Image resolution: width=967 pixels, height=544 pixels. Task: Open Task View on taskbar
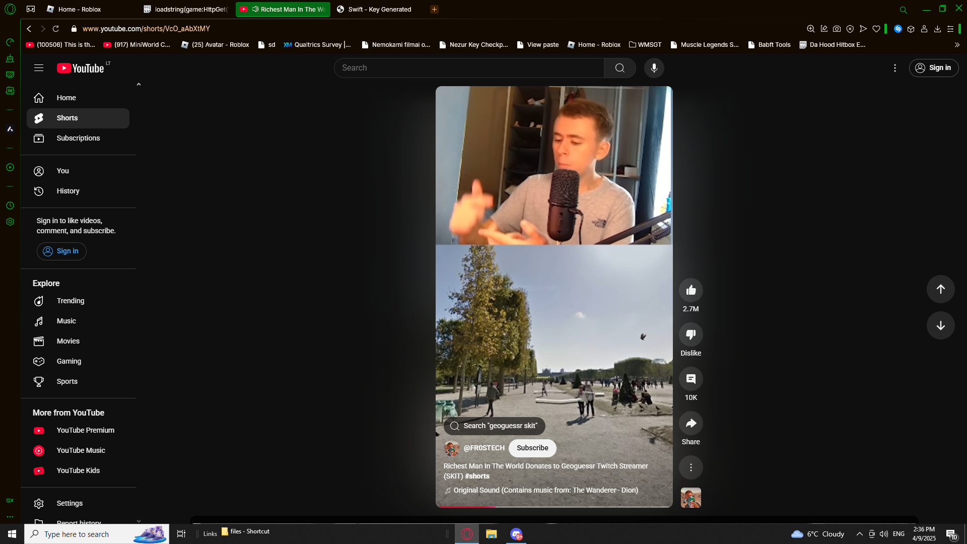[x=181, y=534]
